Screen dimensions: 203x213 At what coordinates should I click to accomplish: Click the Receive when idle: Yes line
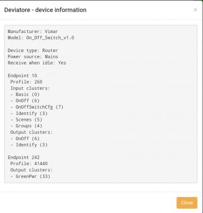[x=37, y=63]
